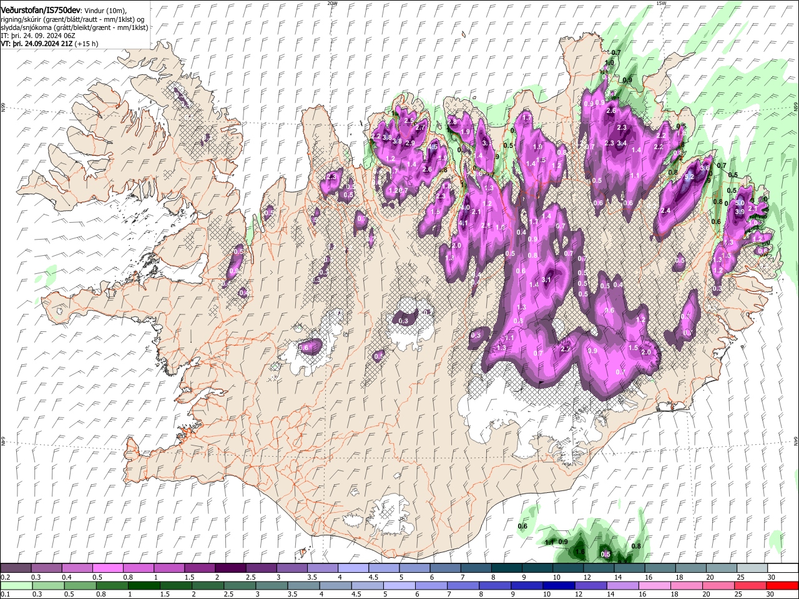Click the 4.1 precipitation value on map

point(463,223)
